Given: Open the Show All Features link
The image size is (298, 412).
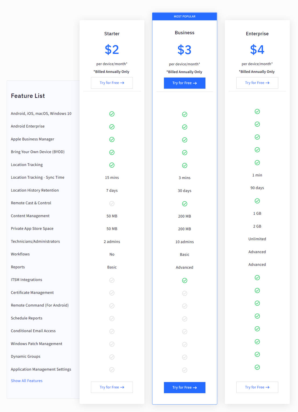Looking at the screenshot, I should (27, 381).
